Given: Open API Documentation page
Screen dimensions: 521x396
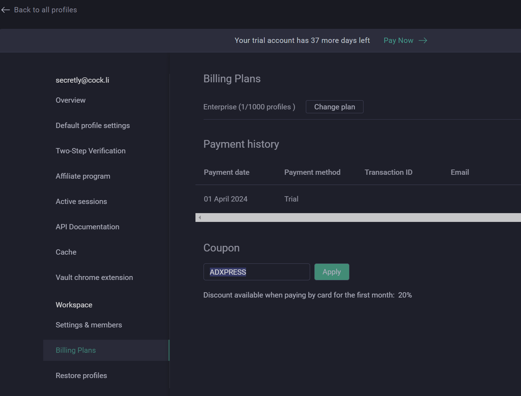Looking at the screenshot, I should coord(87,227).
